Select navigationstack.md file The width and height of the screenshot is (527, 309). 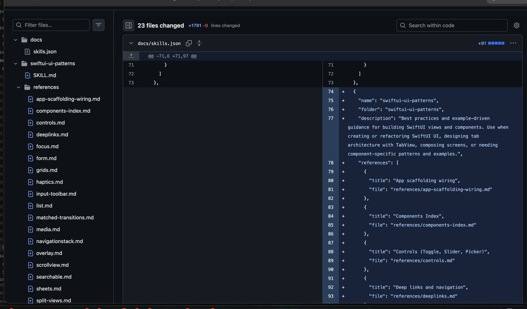pyautogui.click(x=60, y=241)
